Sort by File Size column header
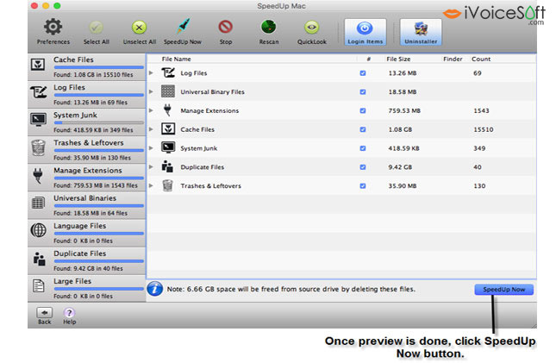 click(x=398, y=59)
